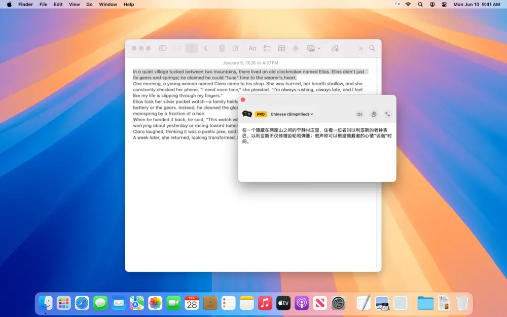The width and height of the screenshot is (507, 317).
Task: Open the media insert dropdown chevron
Action: (319, 48)
